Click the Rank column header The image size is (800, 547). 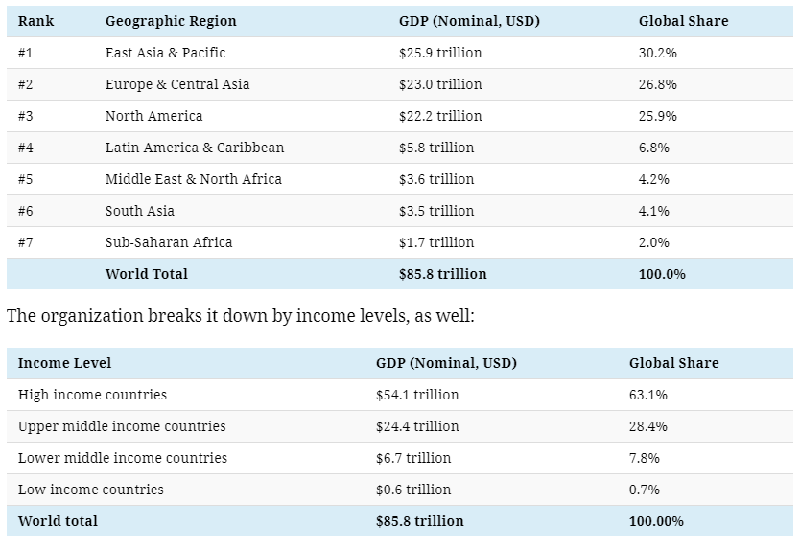point(35,21)
